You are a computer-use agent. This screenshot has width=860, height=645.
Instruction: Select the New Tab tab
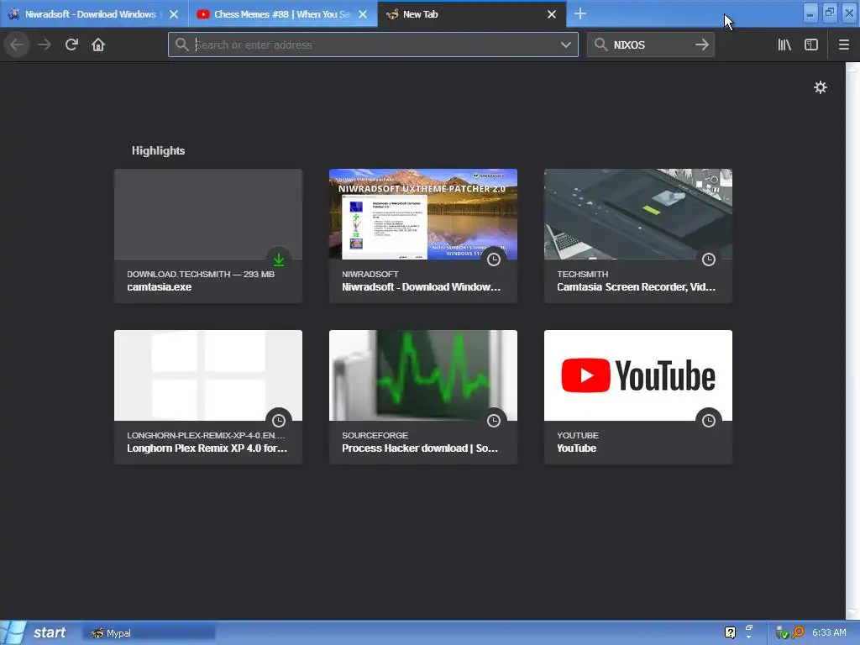point(472,14)
